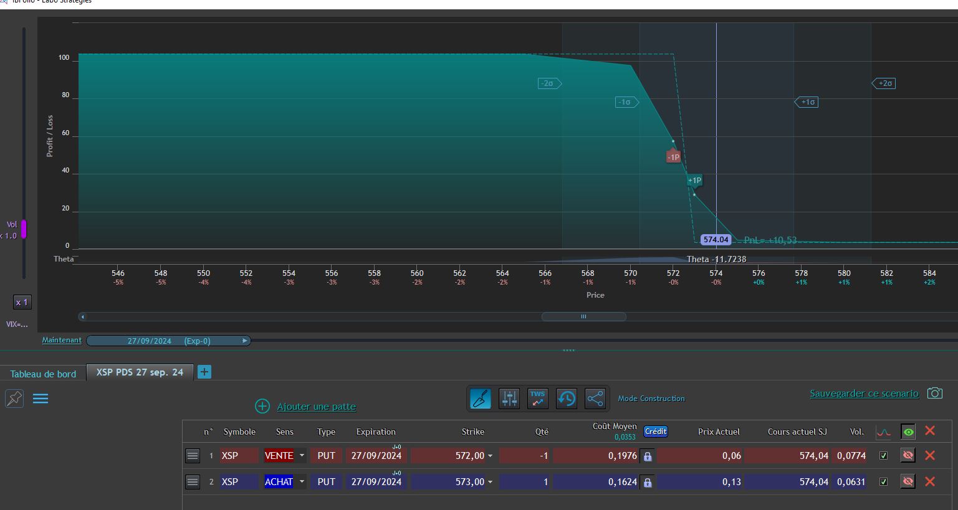Open the ACHAT direction dropdown

click(x=302, y=482)
